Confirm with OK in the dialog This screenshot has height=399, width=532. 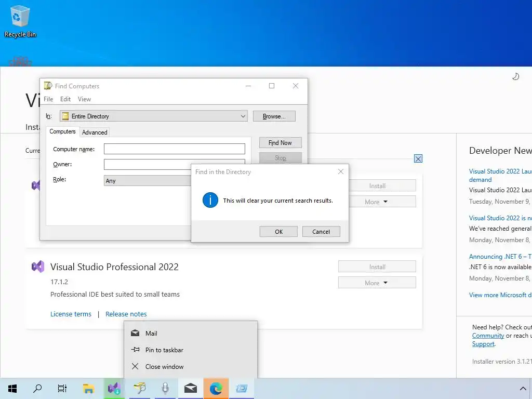278,232
